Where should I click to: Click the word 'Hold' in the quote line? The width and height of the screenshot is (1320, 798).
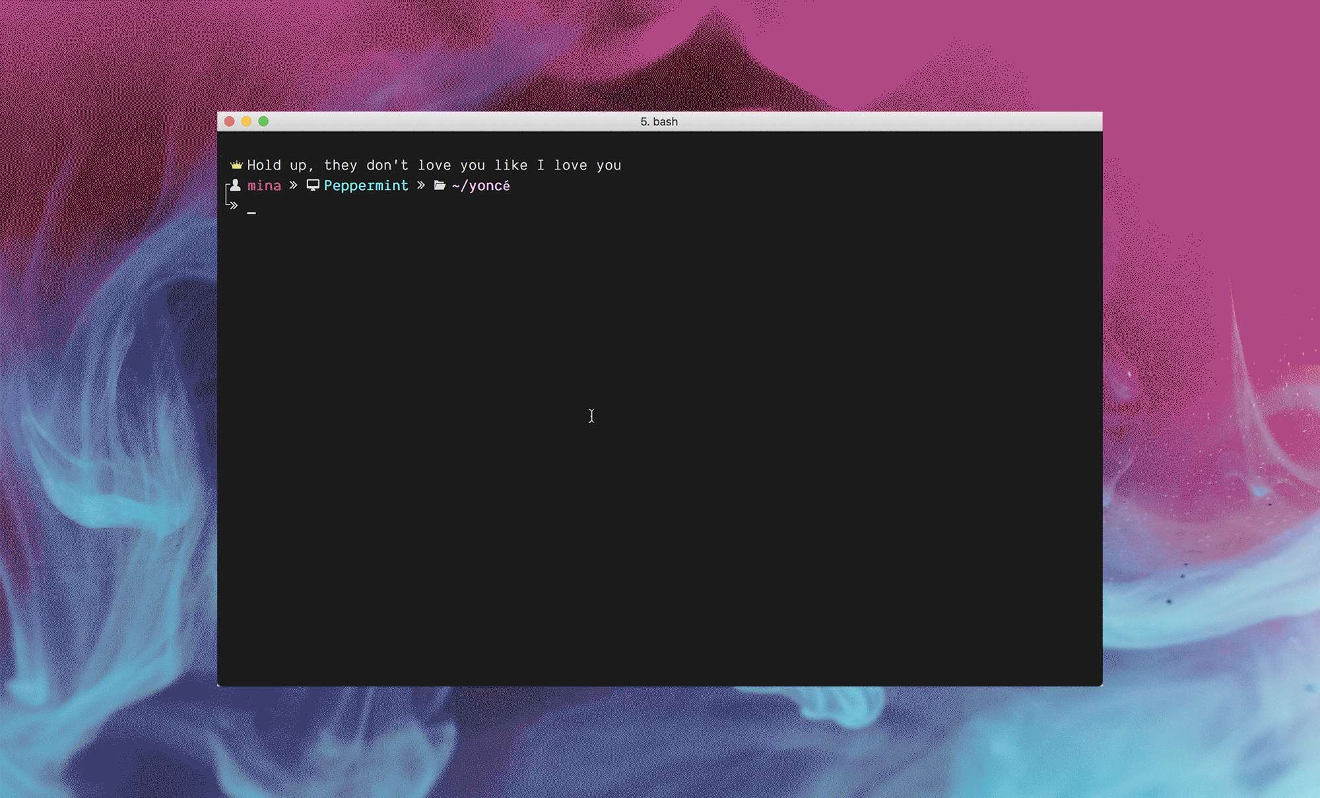point(264,166)
